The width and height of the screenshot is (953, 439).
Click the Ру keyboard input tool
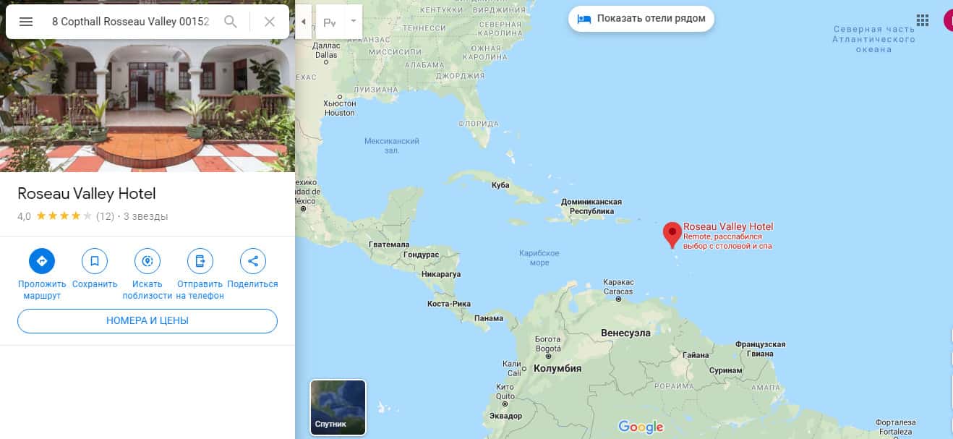(330, 22)
